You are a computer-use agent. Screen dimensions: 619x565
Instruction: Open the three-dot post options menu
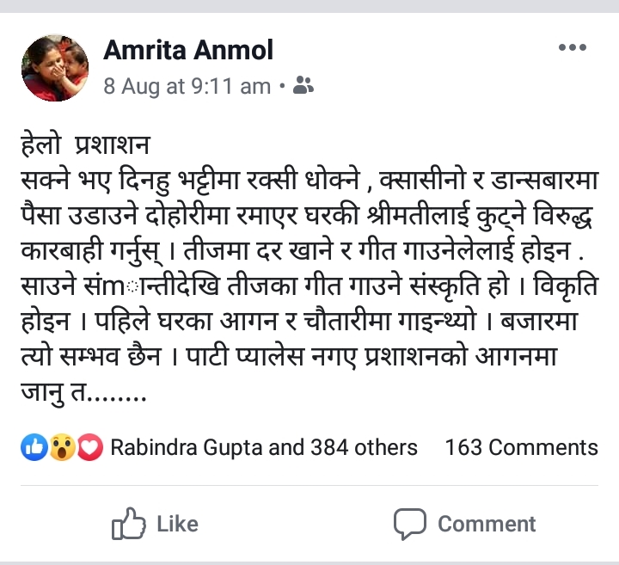point(572,48)
